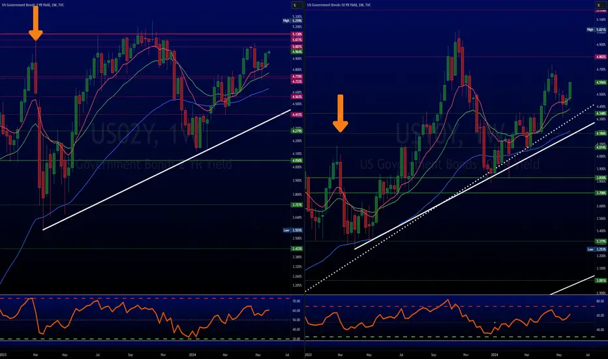The image size is (608, 359).
Task: Click the 2024 label on 2 YR chart time axis
Action: [192, 354]
